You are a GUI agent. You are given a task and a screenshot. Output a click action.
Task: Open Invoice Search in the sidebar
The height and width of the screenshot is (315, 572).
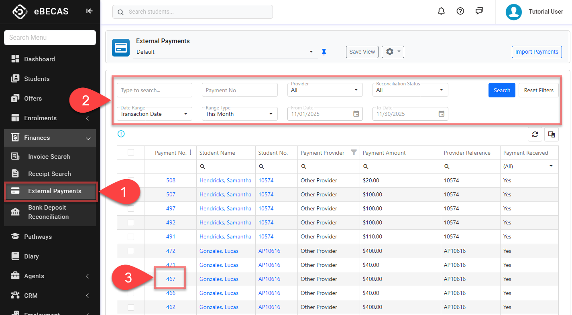(49, 157)
